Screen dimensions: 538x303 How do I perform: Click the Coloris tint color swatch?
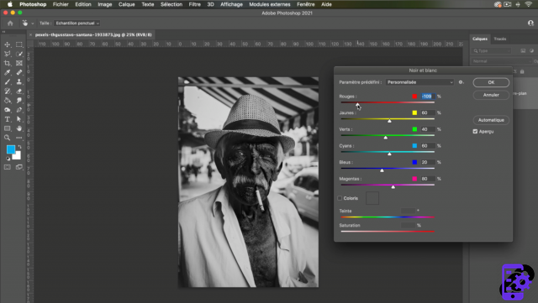click(x=372, y=198)
